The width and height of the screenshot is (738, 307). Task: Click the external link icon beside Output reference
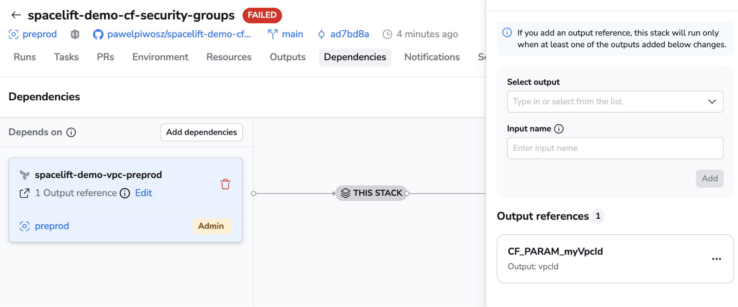point(24,193)
